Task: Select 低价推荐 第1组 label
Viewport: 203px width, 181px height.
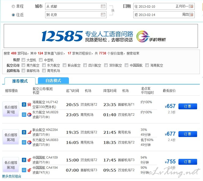Action: click(x=11, y=110)
